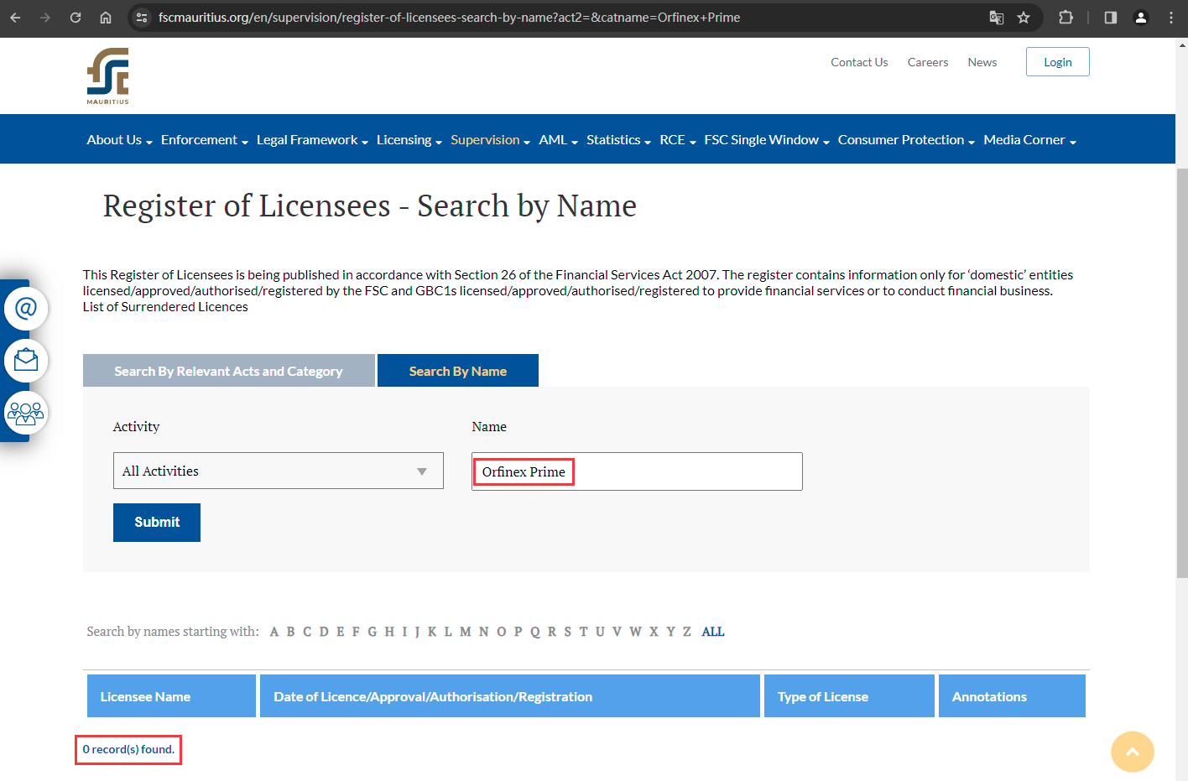1188x781 pixels.
Task: Open the browser three-dot menu
Action: click(x=1171, y=17)
